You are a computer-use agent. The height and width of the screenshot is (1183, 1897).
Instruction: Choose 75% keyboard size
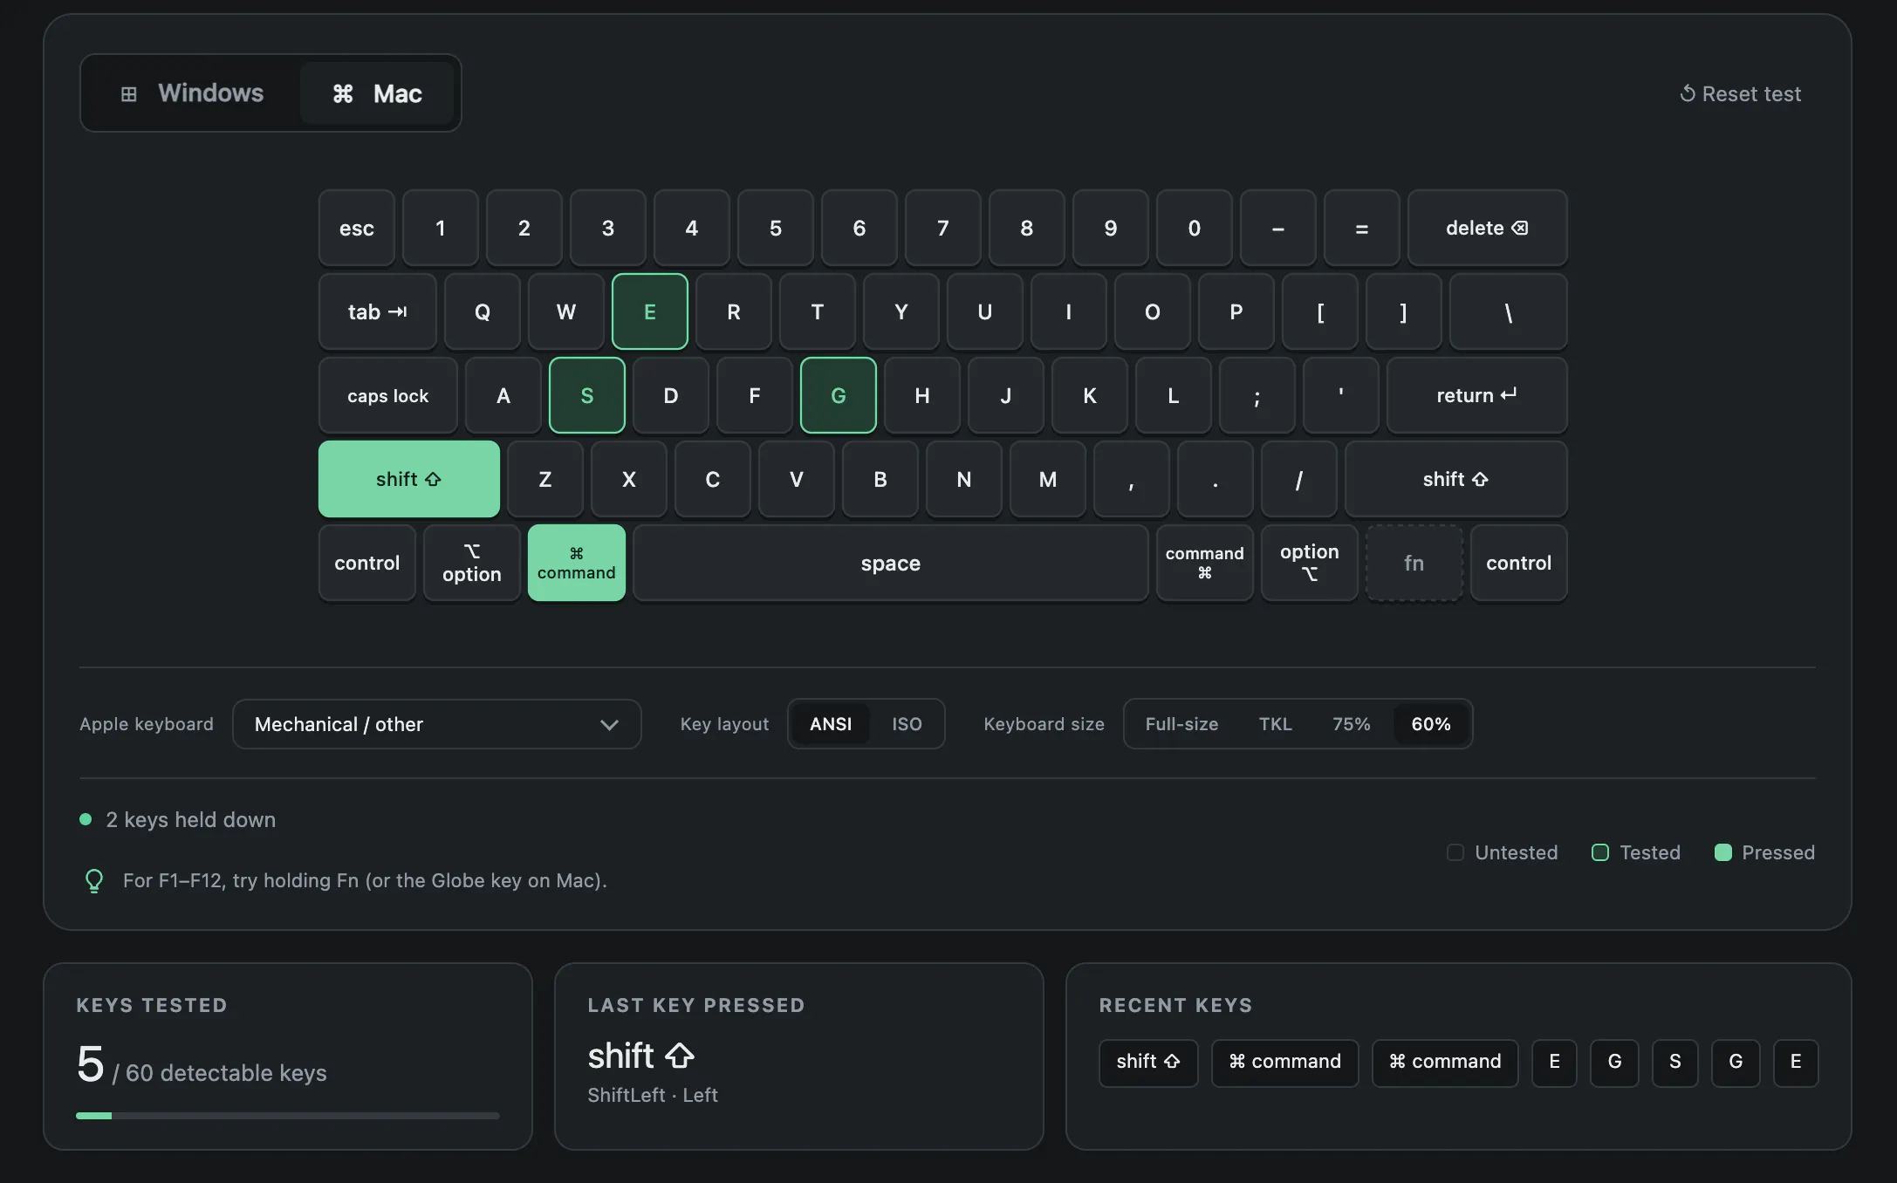pyautogui.click(x=1351, y=724)
